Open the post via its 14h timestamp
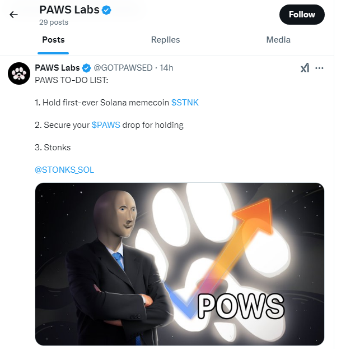The width and height of the screenshot is (341, 350). coord(166,68)
